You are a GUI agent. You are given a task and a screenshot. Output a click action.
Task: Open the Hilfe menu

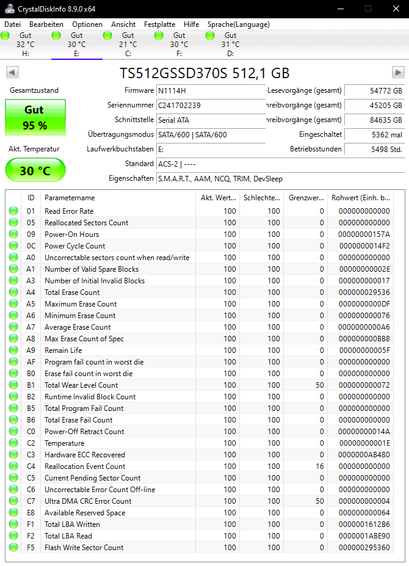(x=191, y=24)
